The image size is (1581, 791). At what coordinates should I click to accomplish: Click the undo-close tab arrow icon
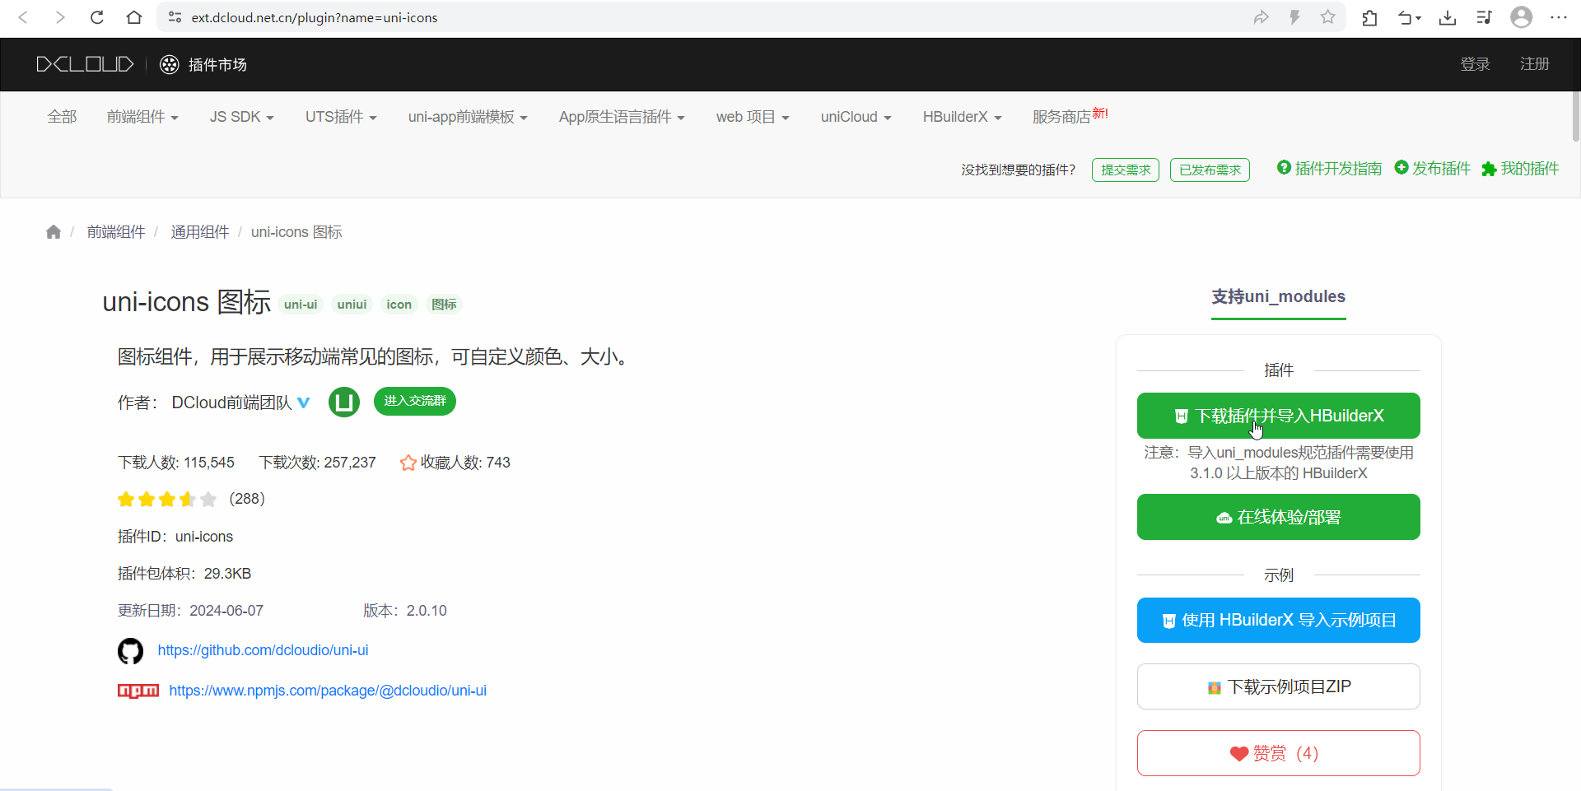[1409, 17]
